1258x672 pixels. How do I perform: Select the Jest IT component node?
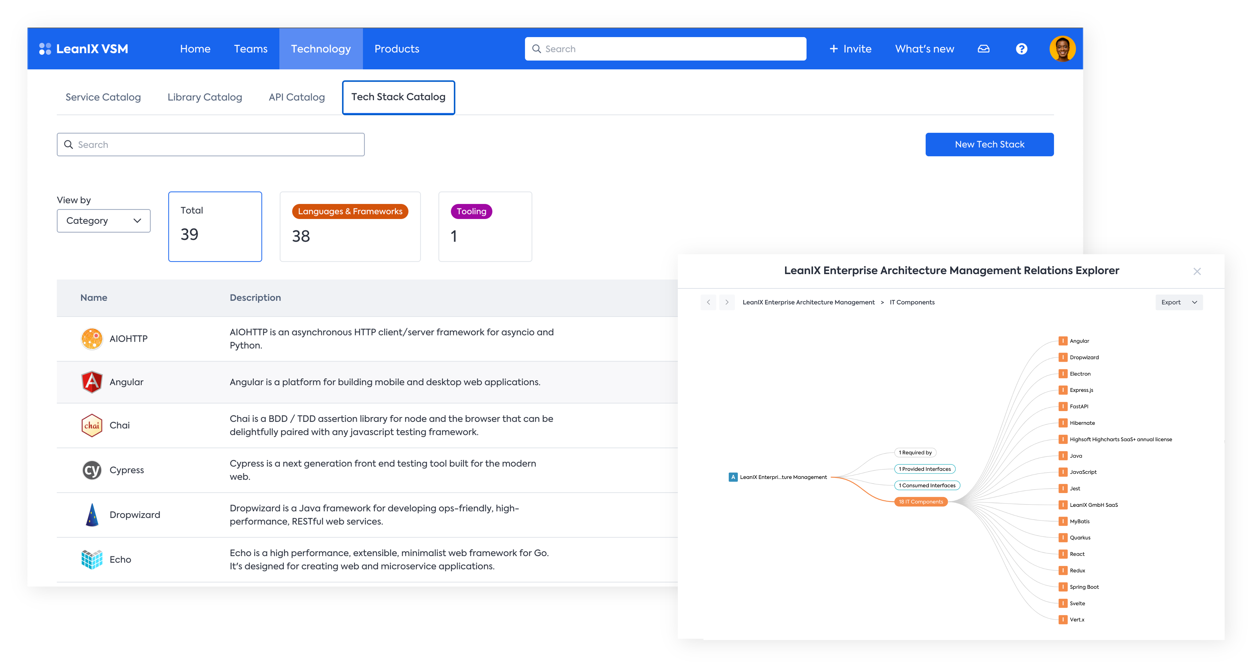[1070, 489]
